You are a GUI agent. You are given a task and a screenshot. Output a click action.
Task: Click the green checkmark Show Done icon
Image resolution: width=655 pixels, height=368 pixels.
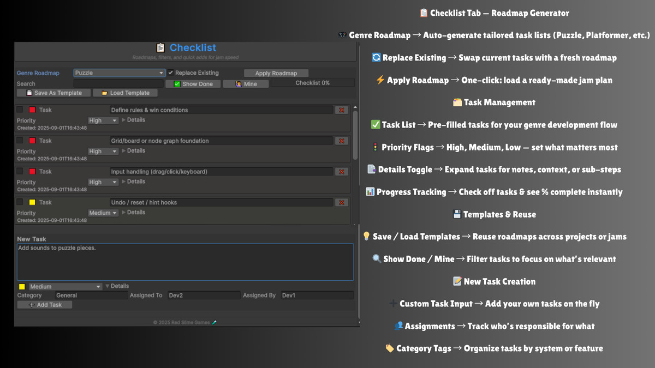point(177,84)
